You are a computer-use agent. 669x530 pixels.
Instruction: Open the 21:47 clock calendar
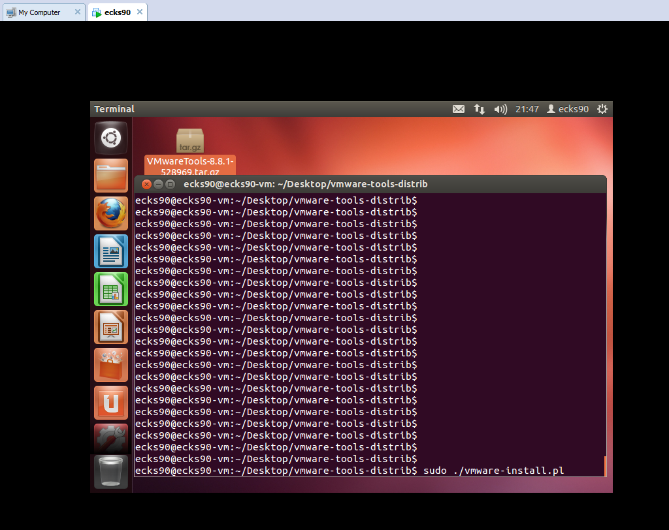pos(527,109)
